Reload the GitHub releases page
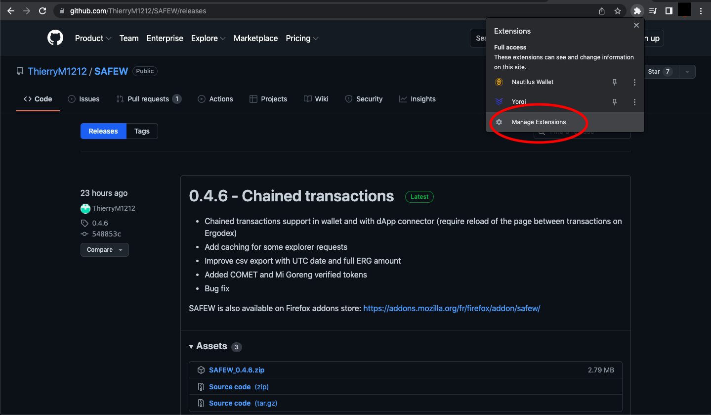The height and width of the screenshot is (415, 711). coord(42,11)
